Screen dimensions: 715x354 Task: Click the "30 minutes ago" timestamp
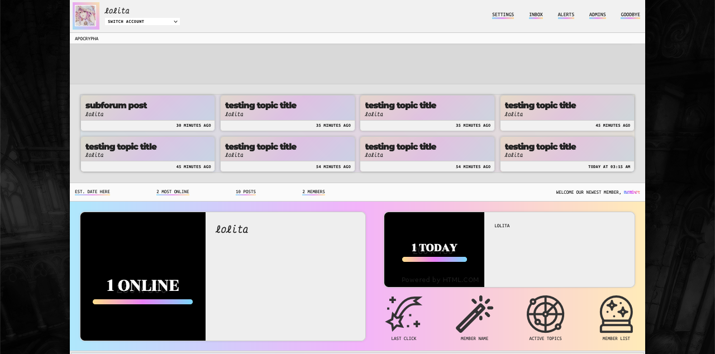(194, 126)
